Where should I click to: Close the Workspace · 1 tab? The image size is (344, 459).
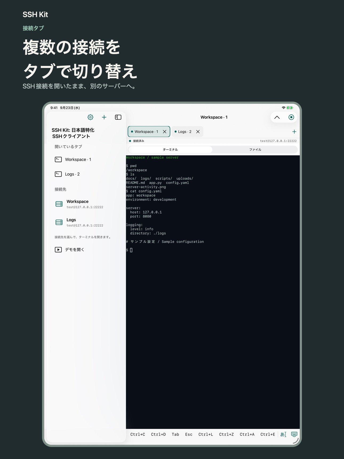coord(165,132)
